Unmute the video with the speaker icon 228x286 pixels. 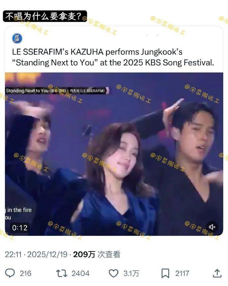212,227
